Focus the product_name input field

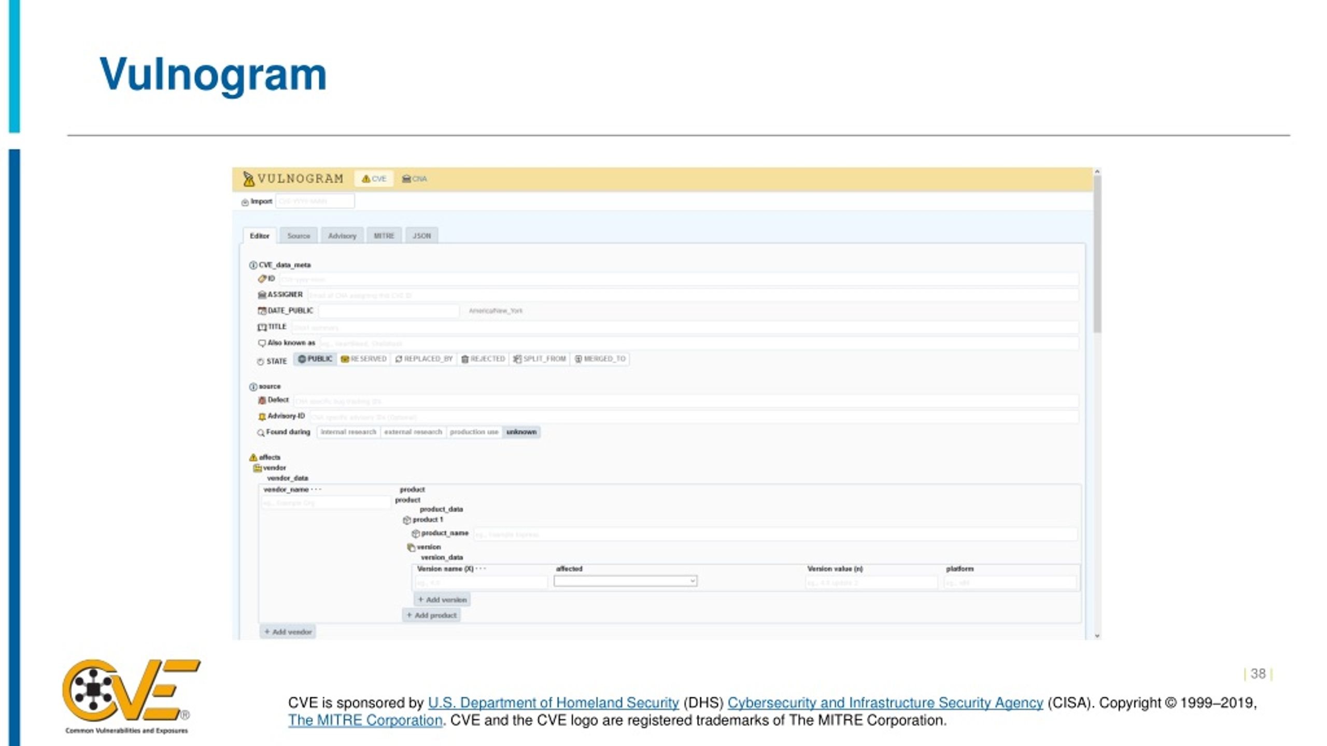point(775,534)
